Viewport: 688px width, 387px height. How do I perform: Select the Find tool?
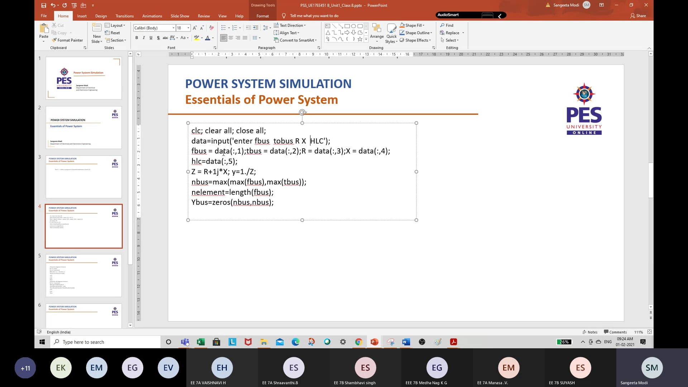tap(447, 25)
